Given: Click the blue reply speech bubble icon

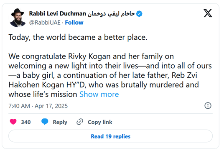Looking at the screenshot, I should [45, 122].
